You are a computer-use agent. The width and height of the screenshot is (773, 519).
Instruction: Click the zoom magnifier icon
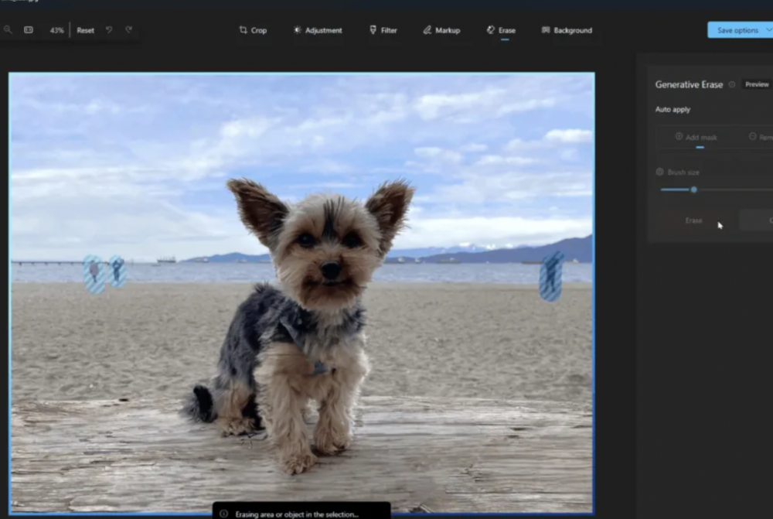tap(8, 29)
